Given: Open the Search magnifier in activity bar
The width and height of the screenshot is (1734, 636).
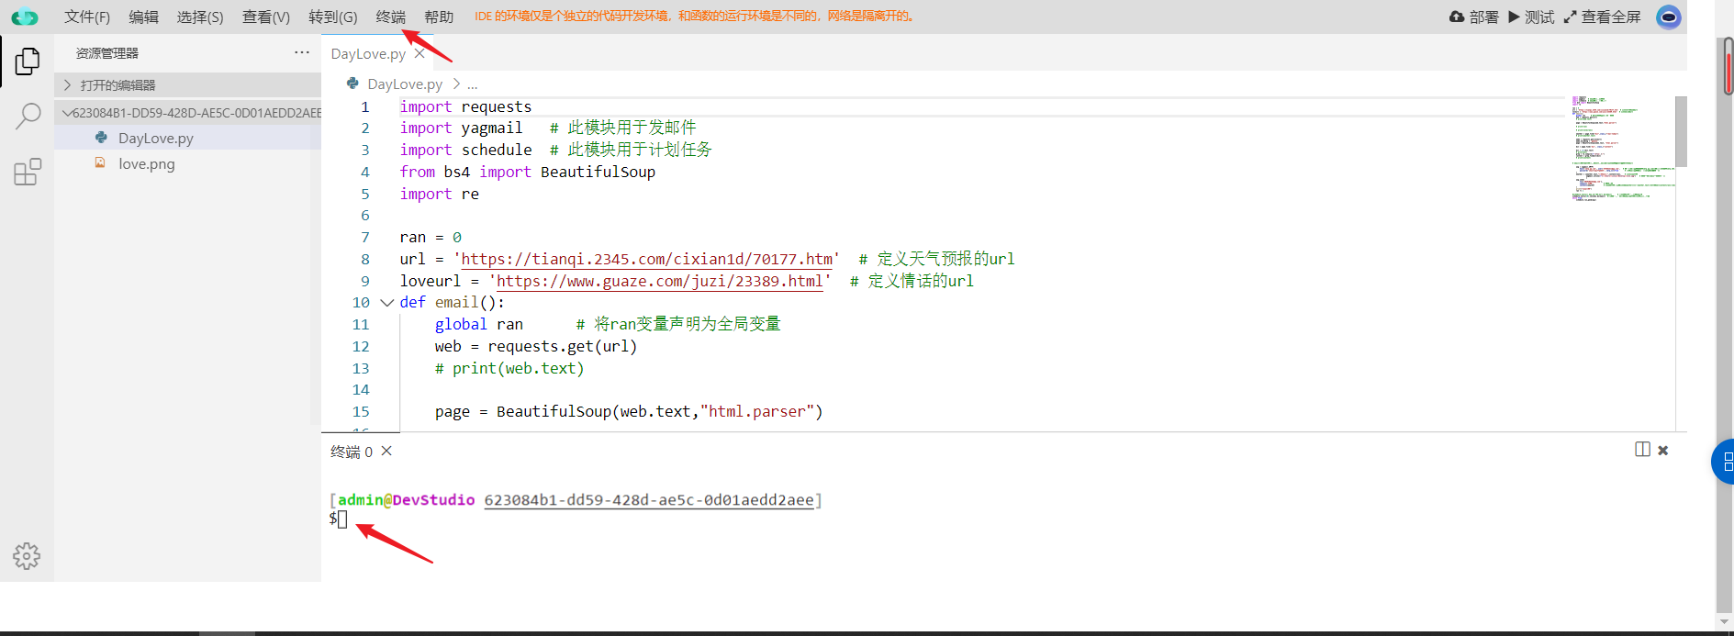Looking at the screenshot, I should (28, 117).
